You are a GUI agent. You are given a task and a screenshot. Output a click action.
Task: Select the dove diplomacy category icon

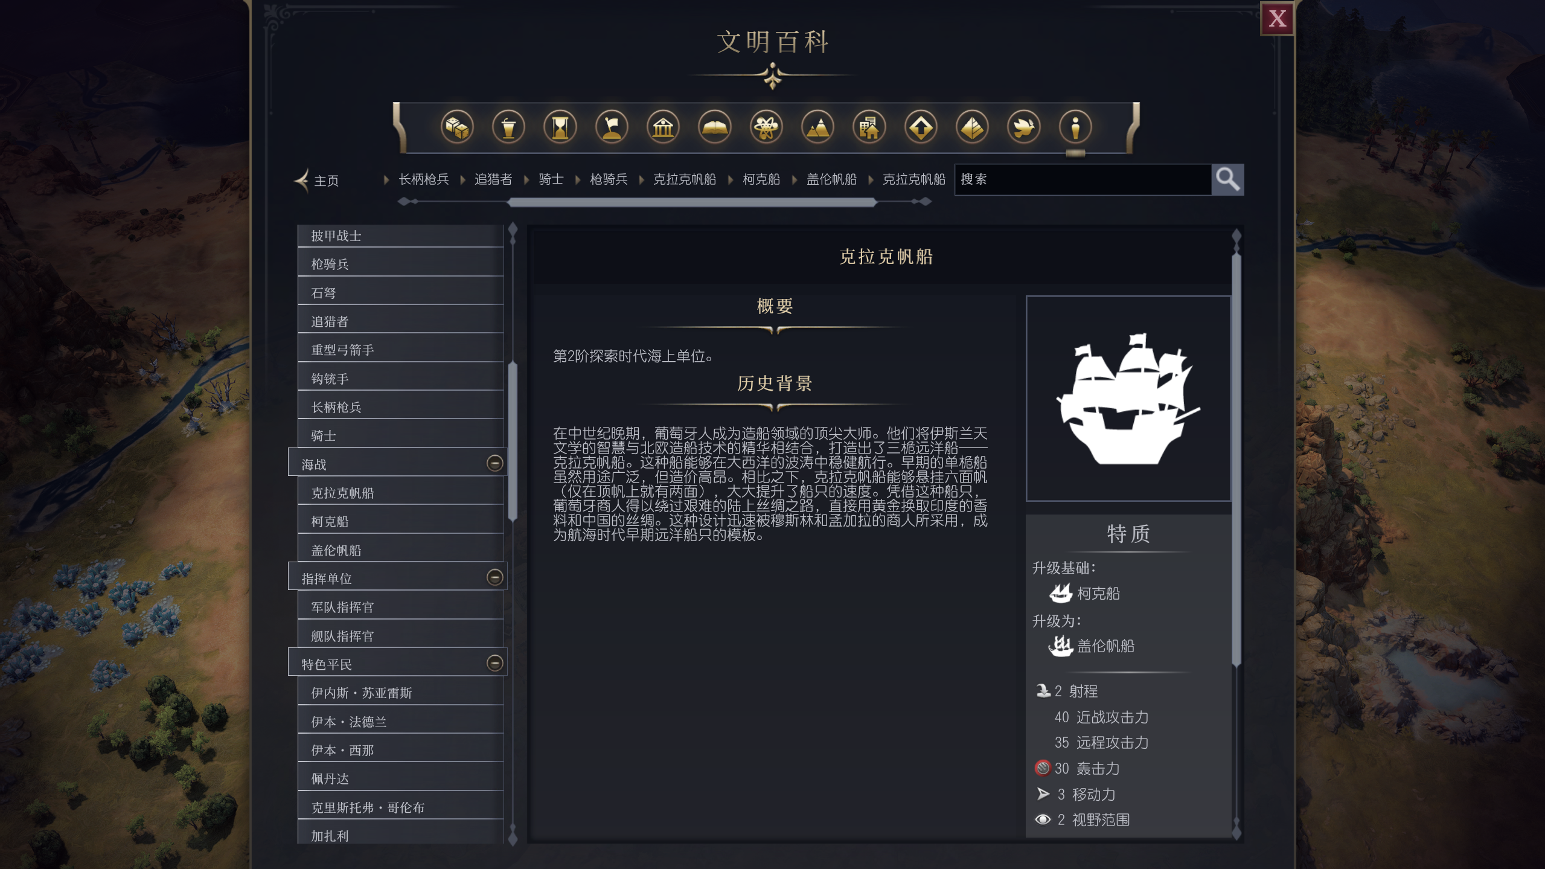(1023, 127)
